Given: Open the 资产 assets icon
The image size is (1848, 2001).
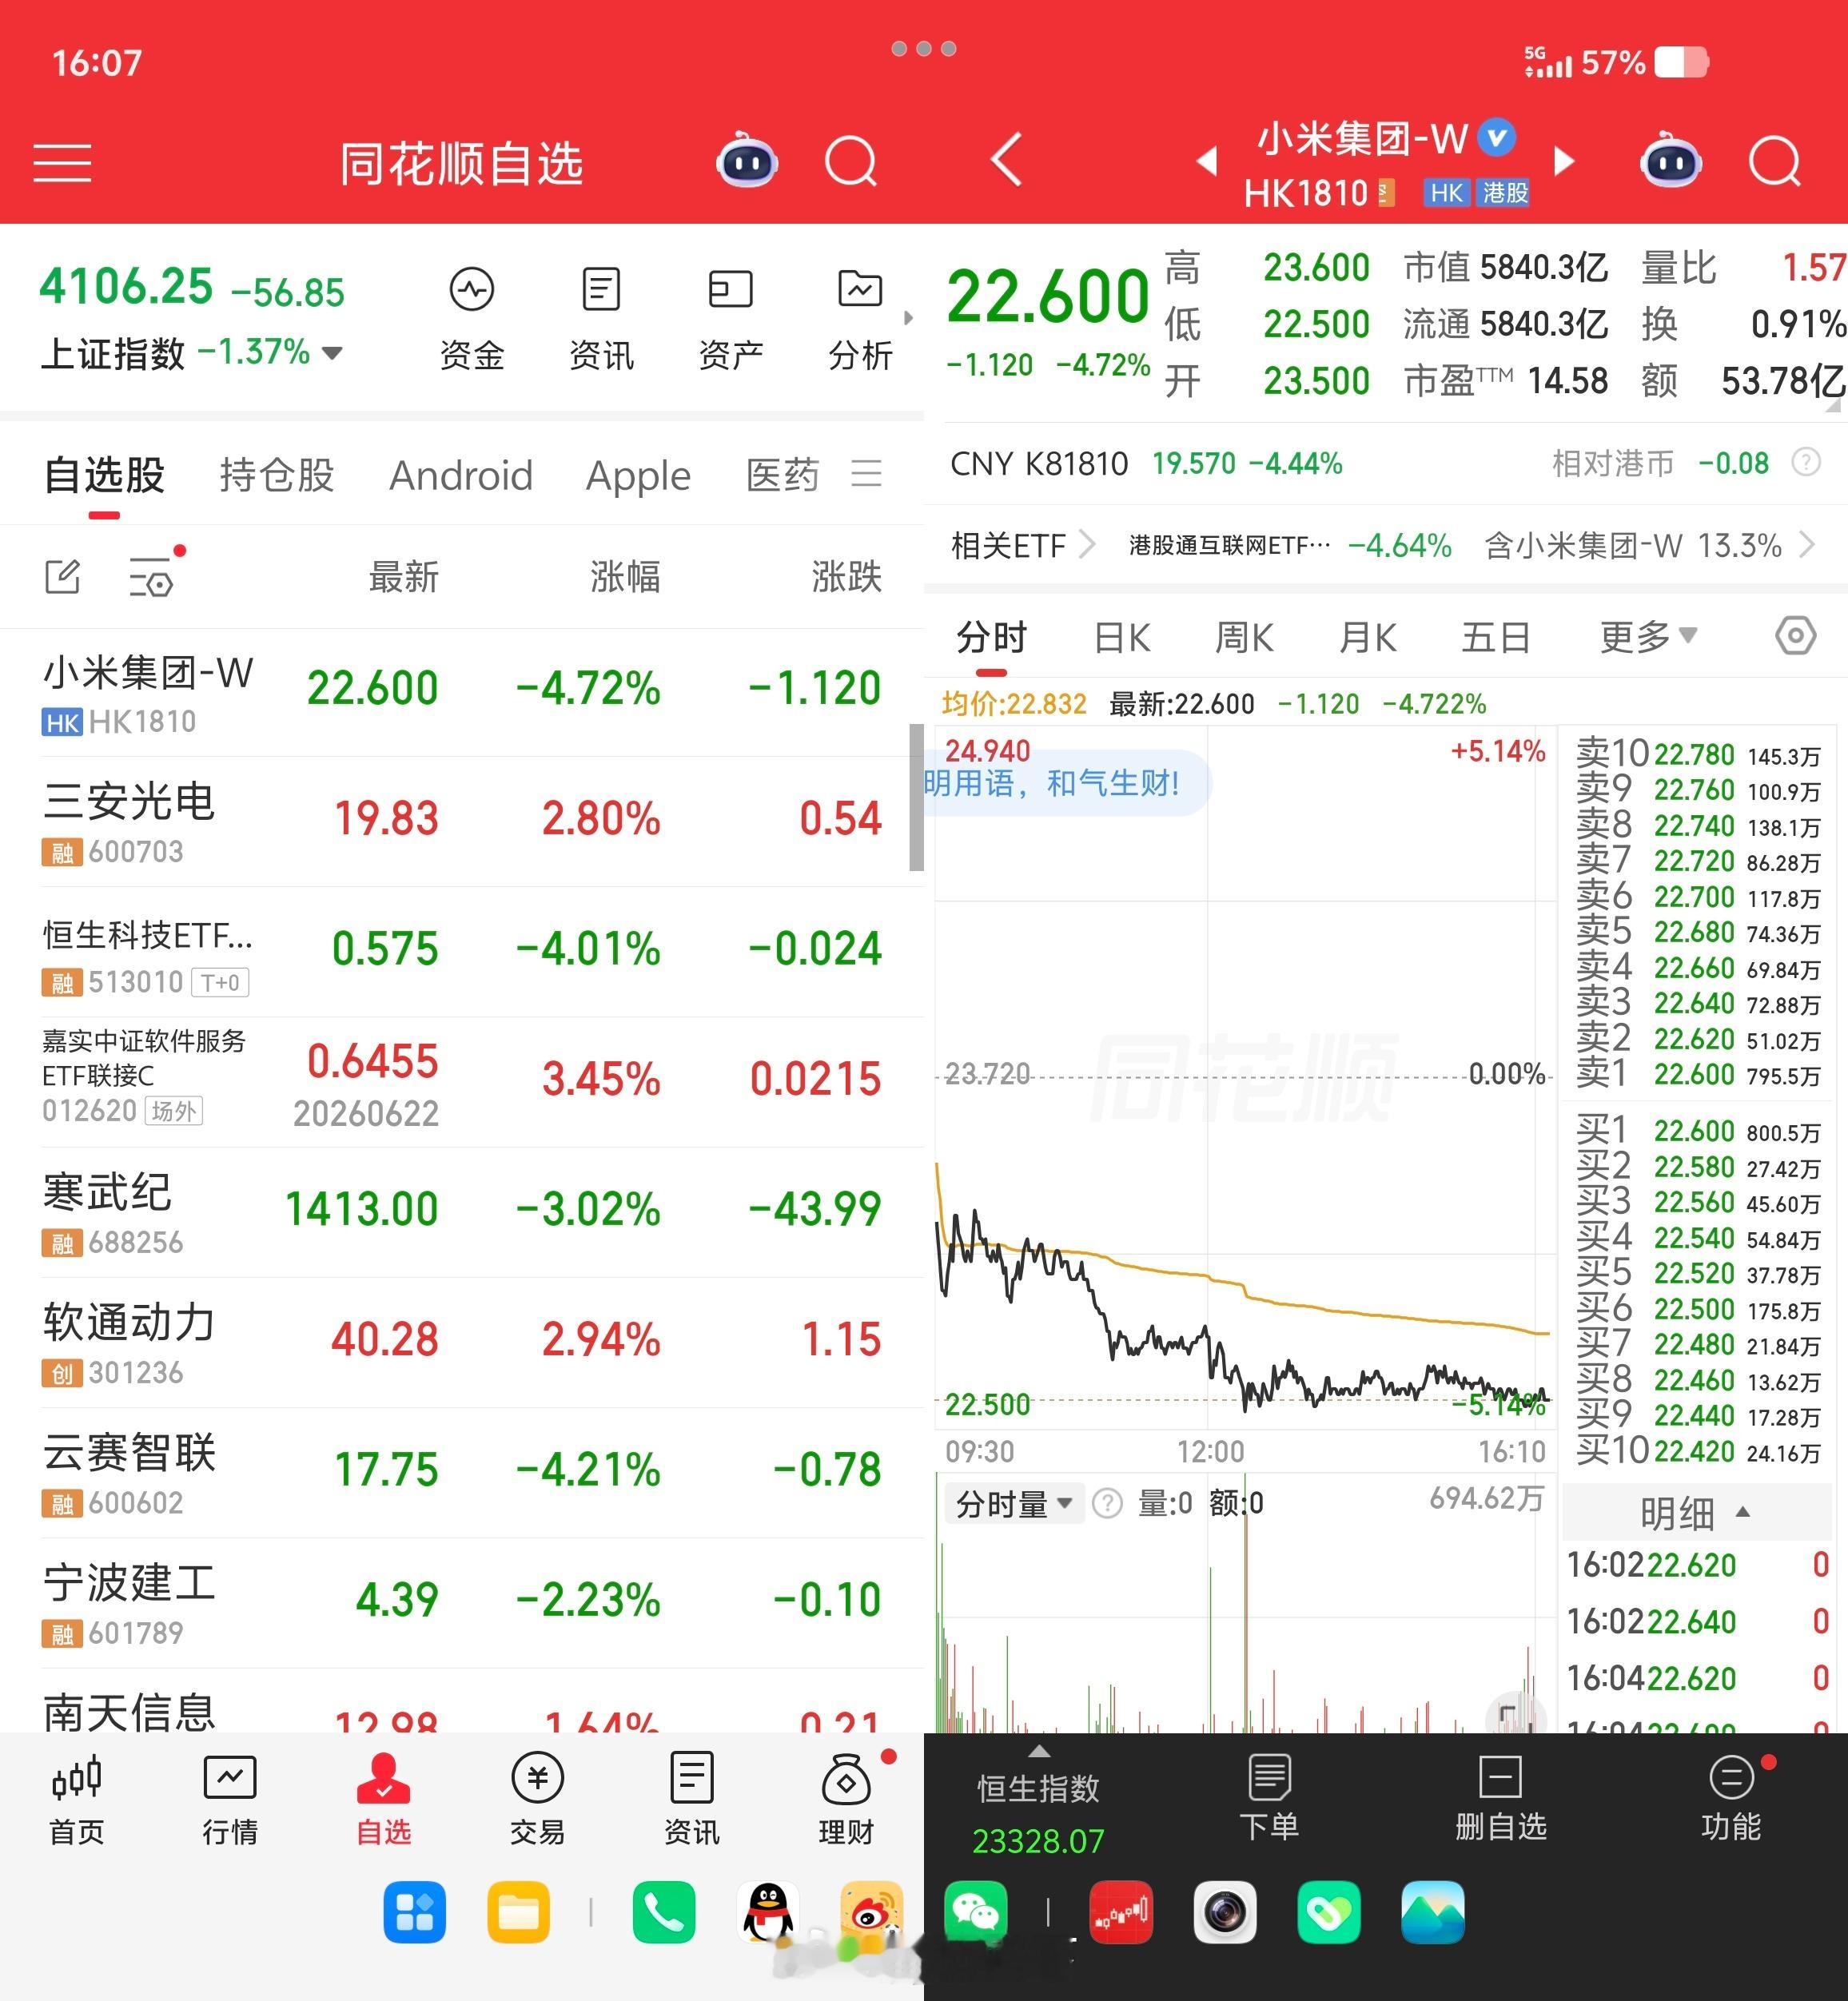Looking at the screenshot, I should [731, 318].
